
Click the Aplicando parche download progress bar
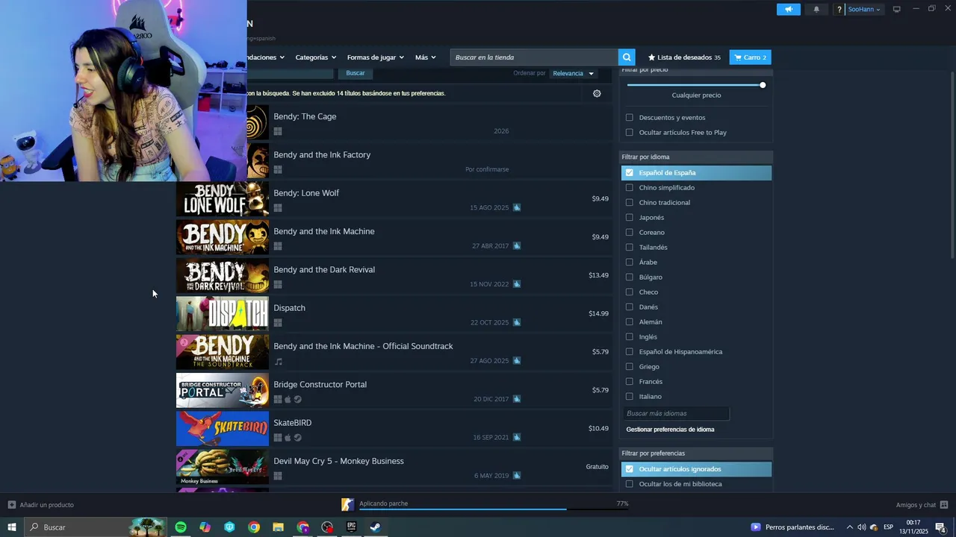point(493,509)
